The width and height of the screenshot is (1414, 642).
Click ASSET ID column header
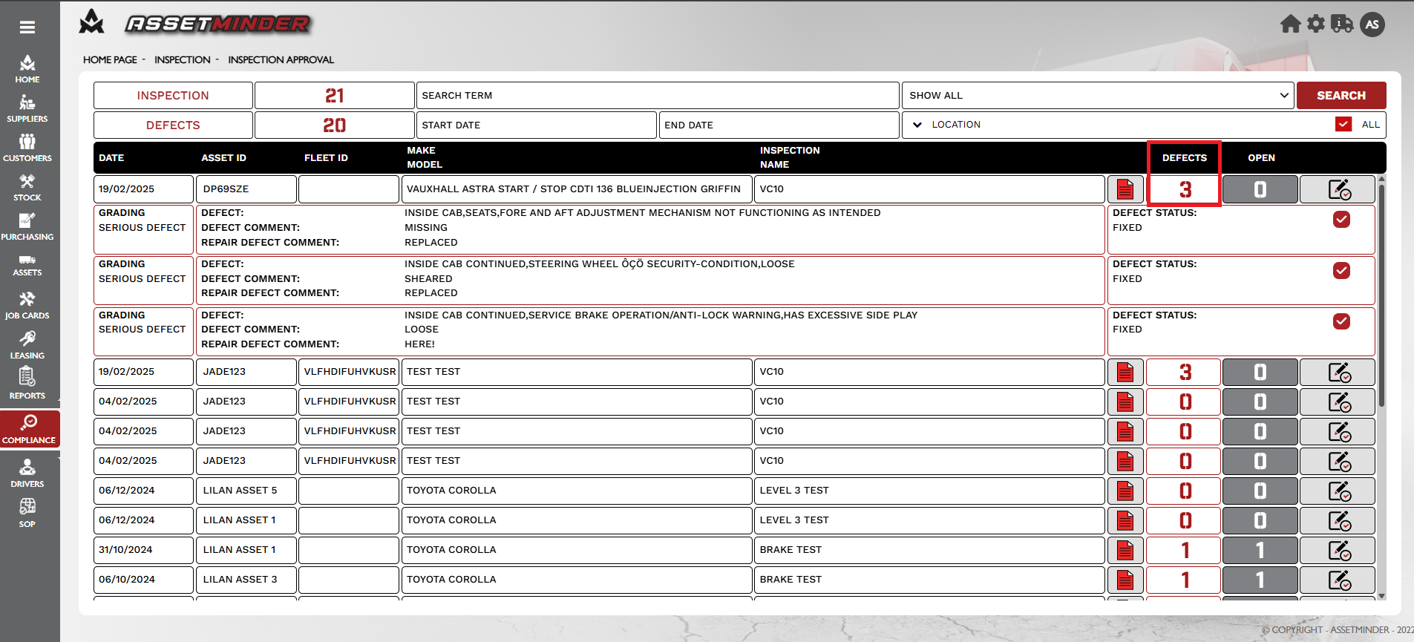[223, 157]
